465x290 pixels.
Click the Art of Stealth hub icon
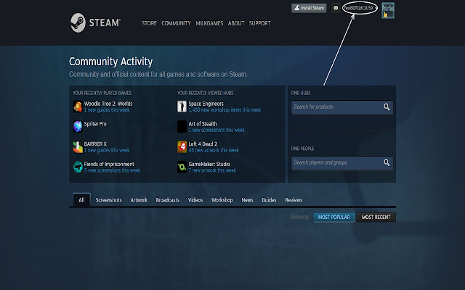tap(182, 127)
